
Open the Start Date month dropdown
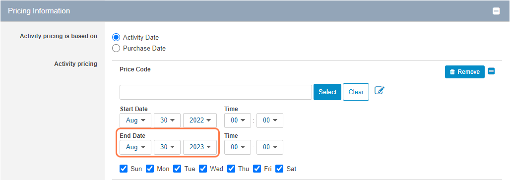pos(135,120)
